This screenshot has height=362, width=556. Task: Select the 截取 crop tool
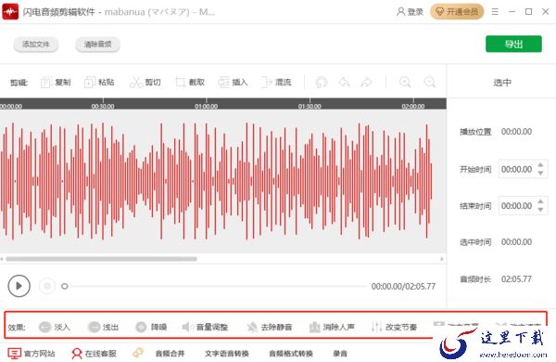pyautogui.click(x=190, y=83)
